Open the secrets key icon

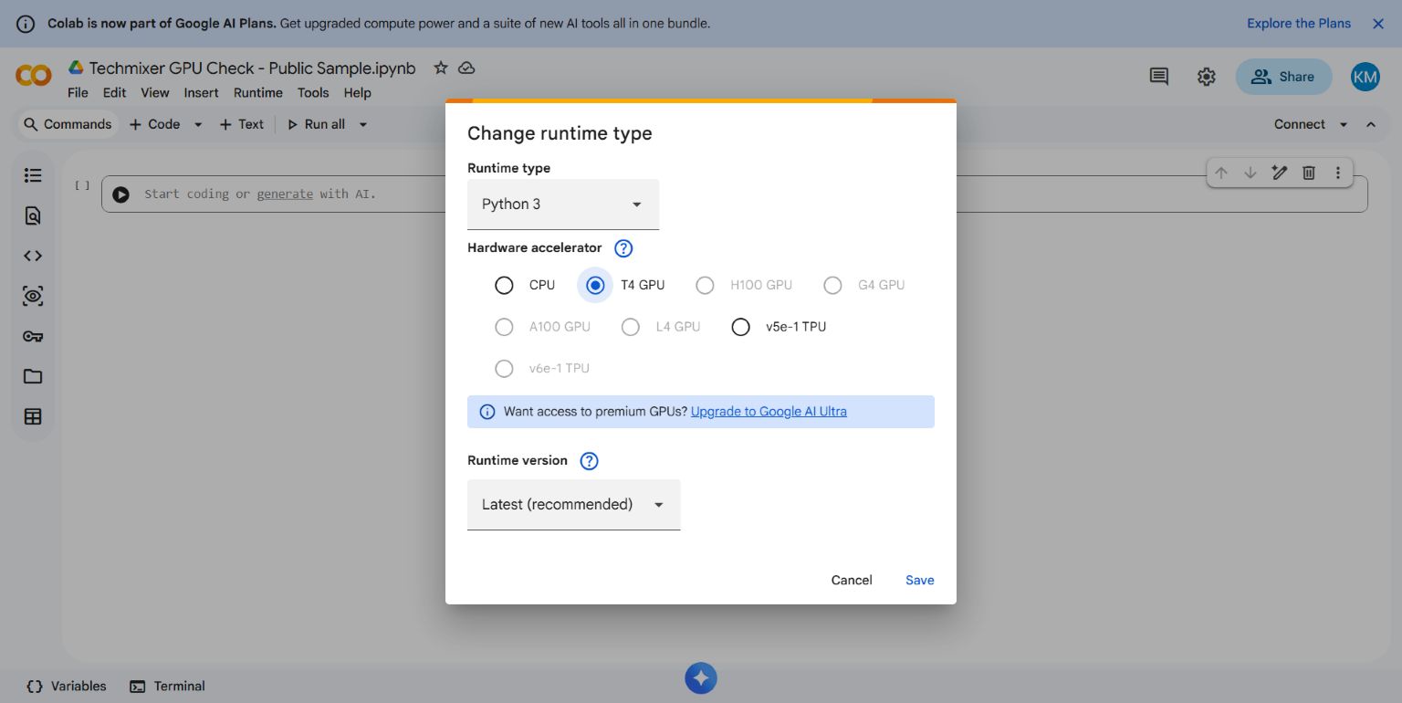(33, 336)
